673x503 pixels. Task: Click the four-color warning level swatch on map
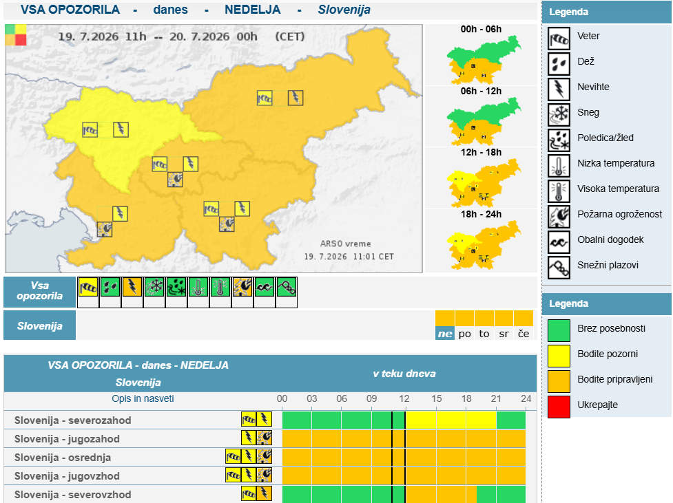[16, 34]
